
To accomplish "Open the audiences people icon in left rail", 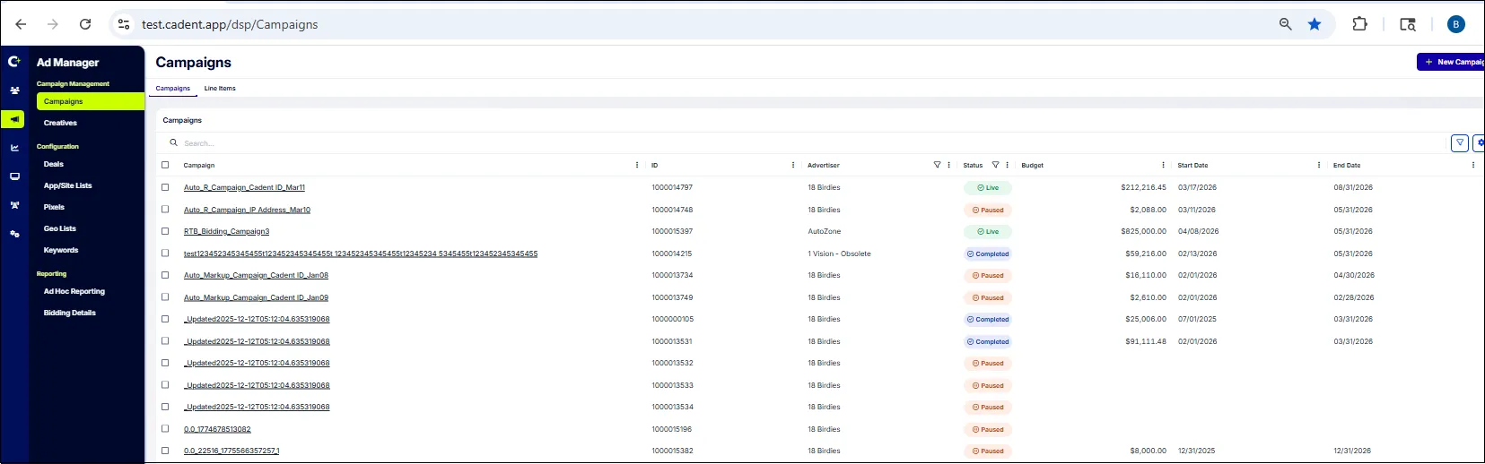I will (x=14, y=90).
